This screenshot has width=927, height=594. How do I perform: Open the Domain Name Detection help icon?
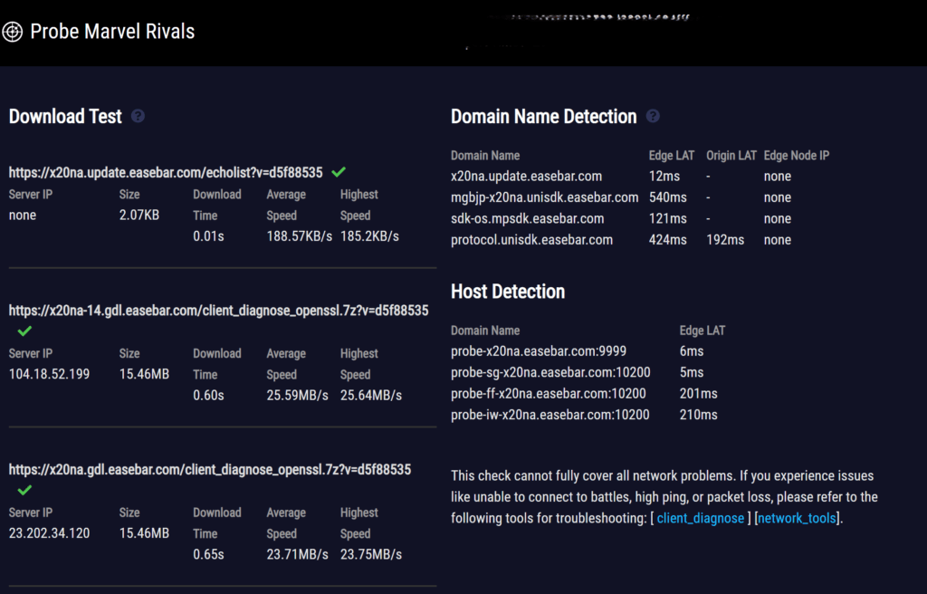653,116
